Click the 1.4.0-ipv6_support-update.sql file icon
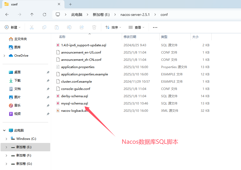 (x=58, y=45)
